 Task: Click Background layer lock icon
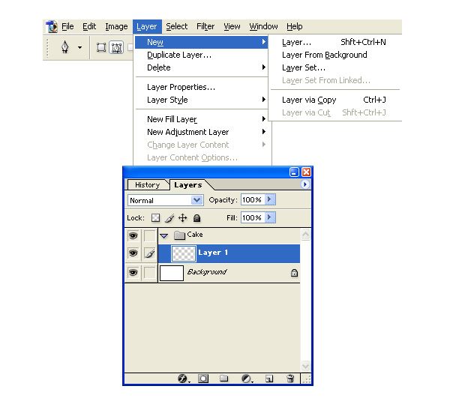click(x=294, y=273)
